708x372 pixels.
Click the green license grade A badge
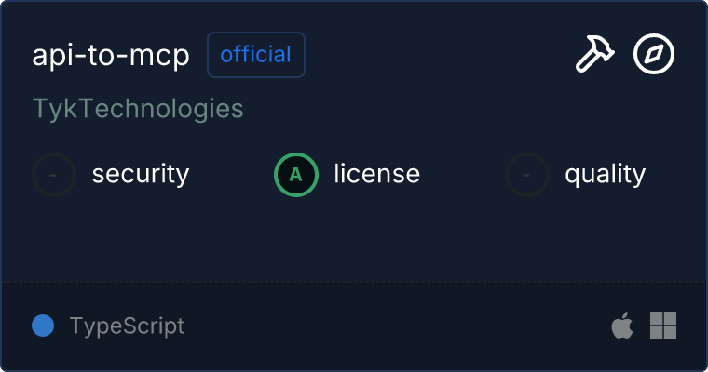click(295, 174)
